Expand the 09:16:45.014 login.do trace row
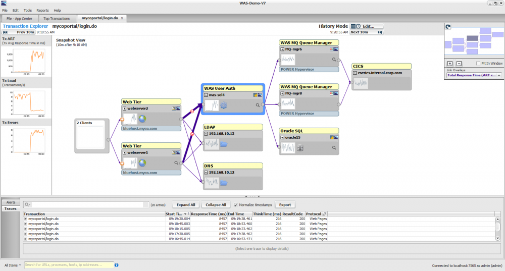Screen dimensions: 505x271 tap(26, 239)
